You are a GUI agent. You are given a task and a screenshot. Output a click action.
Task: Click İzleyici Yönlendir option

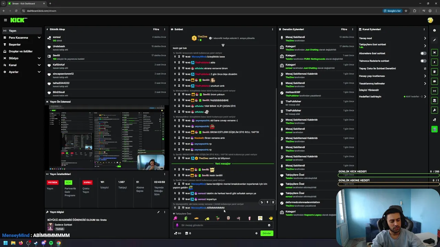(369, 90)
